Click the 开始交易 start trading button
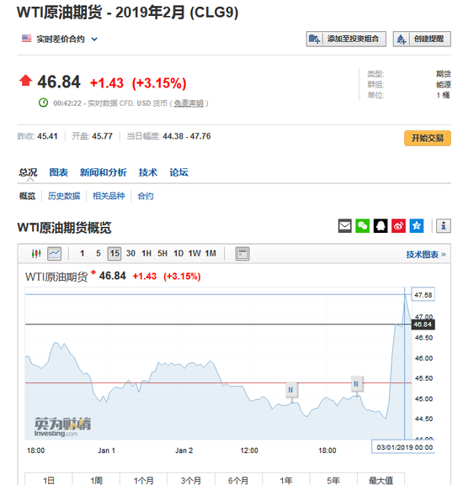Viewport: 463px width, 485px height. pyautogui.click(x=428, y=138)
